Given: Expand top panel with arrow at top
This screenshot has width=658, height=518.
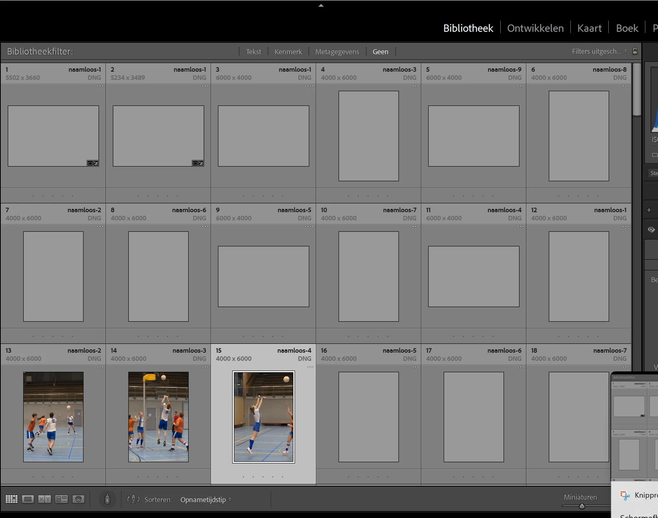Looking at the screenshot, I should pyautogui.click(x=321, y=5).
